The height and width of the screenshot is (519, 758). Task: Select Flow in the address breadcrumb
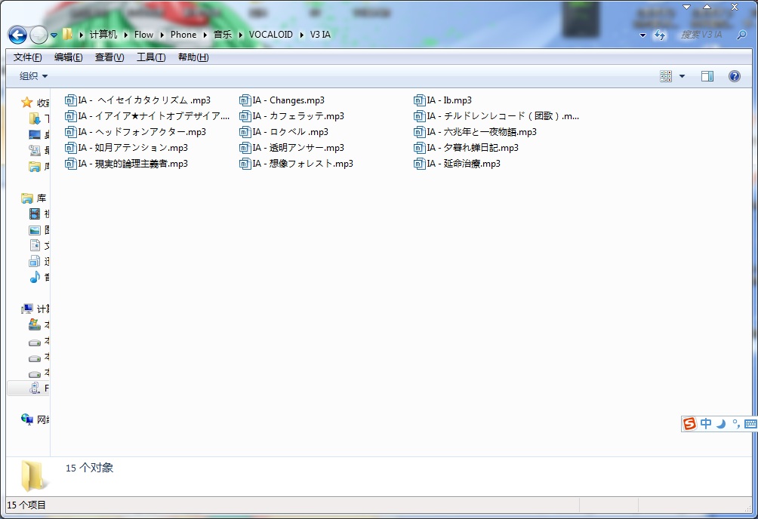click(143, 34)
